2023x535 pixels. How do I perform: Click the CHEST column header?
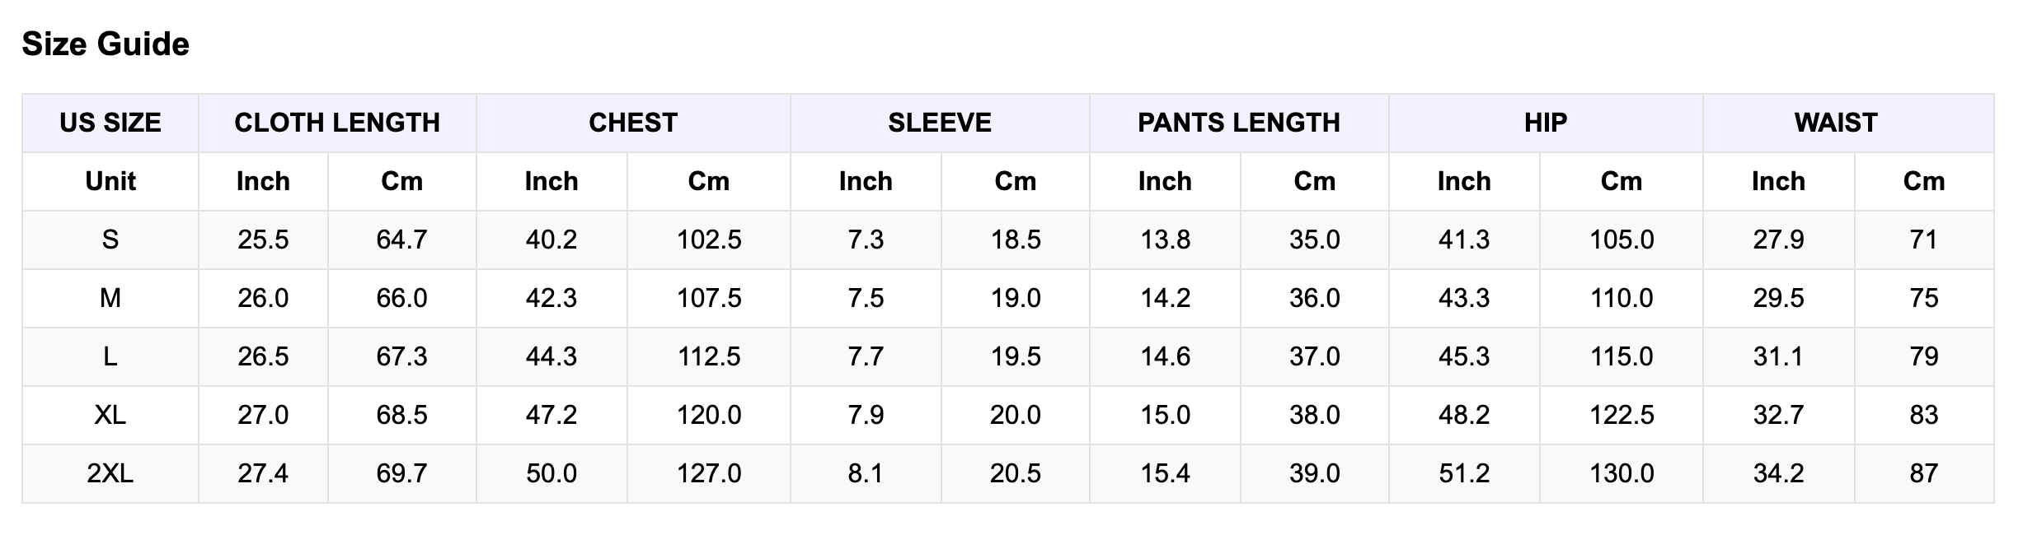[633, 123]
